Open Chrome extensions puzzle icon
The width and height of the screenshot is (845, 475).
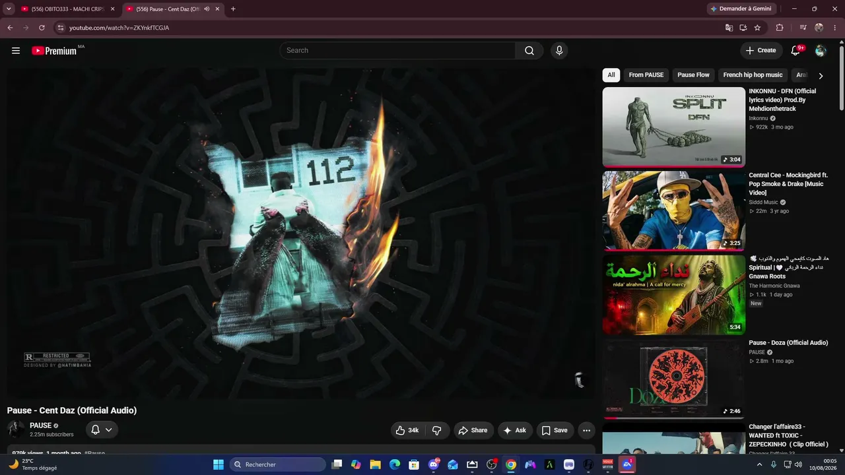pyautogui.click(x=780, y=28)
